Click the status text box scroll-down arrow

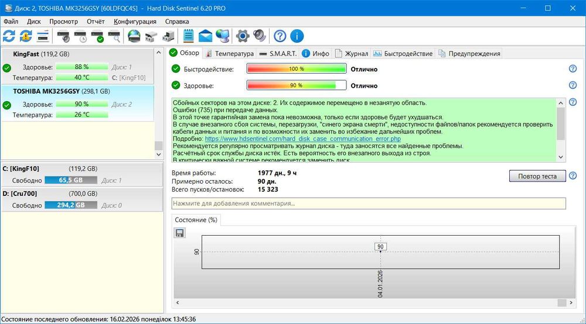point(561,157)
